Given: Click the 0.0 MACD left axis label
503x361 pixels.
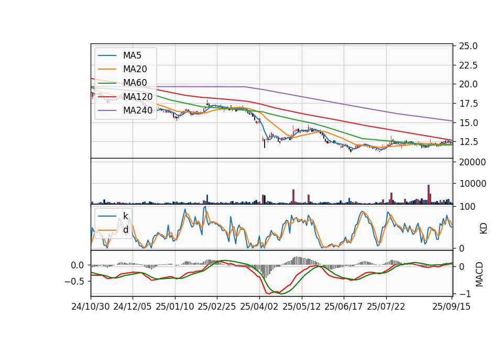Looking at the screenshot, I should [x=78, y=265].
